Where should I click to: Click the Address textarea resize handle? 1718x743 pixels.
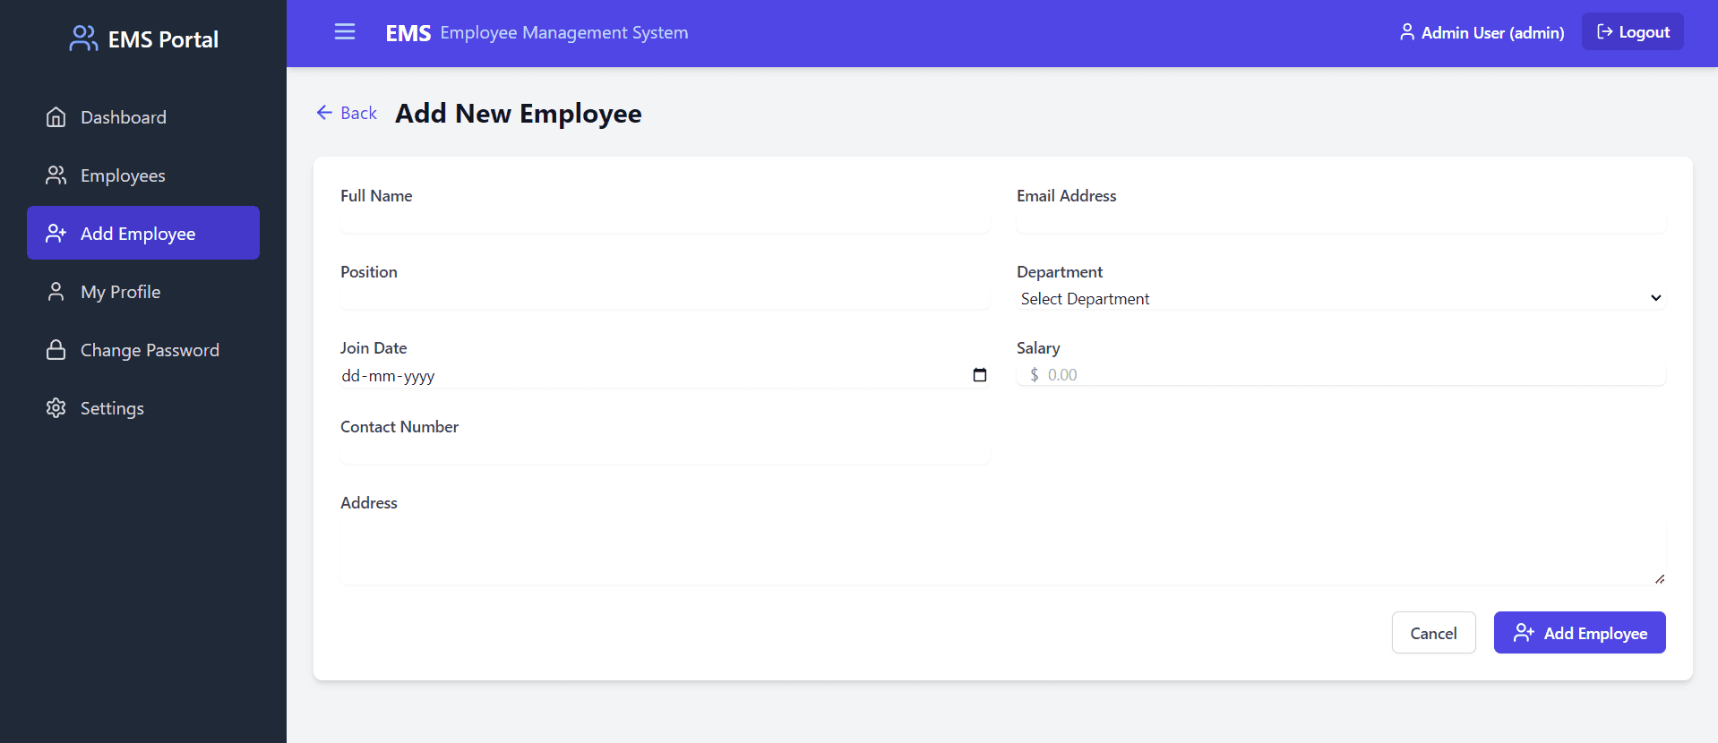1660,579
